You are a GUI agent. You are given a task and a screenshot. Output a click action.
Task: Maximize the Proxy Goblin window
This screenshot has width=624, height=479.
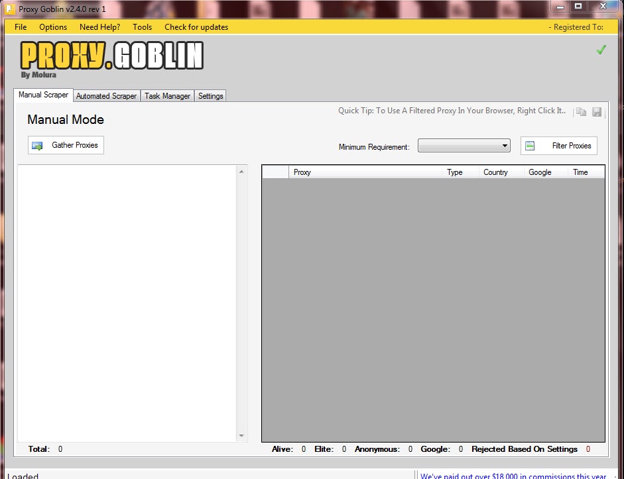[x=578, y=7]
